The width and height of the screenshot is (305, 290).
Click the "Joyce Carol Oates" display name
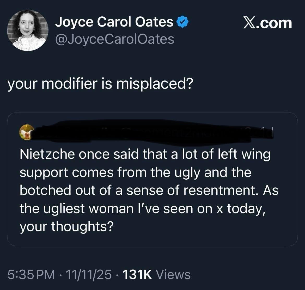pos(114,22)
